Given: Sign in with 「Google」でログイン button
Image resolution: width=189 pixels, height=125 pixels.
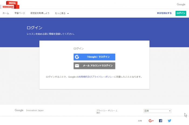Looking at the screenshot, I should (94, 57).
